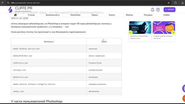Click heading У части пользователей Photoshop
The height and width of the screenshot is (104, 185).
coord(37,101)
